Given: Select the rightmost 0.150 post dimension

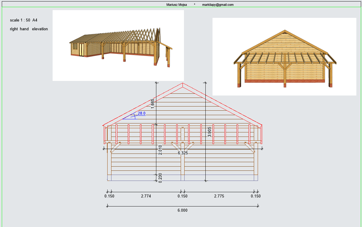Looking at the screenshot, I should point(256,196).
